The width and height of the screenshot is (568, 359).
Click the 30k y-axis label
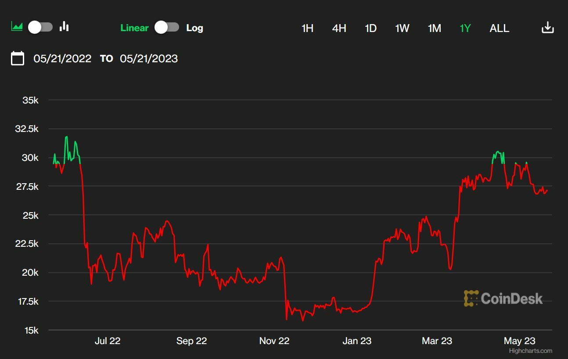pyautogui.click(x=30, y=158)
